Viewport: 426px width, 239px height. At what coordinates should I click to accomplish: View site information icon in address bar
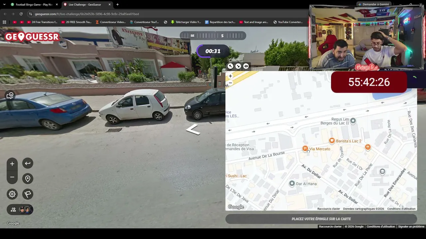(31, 14)
